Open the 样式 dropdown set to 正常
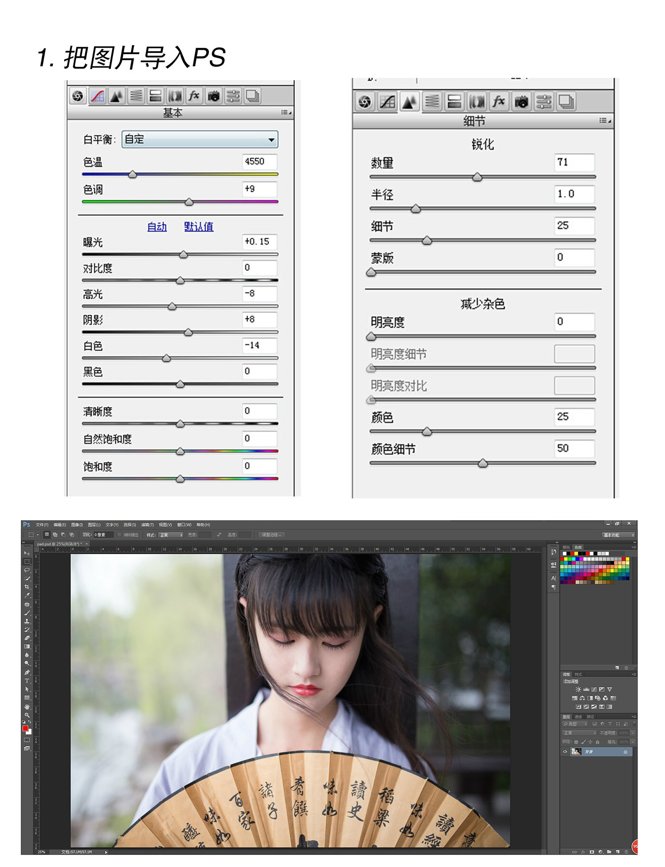This screenshot has height=867, width=665. pyautogui.click(x=171, y=535)
